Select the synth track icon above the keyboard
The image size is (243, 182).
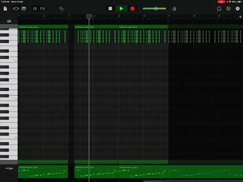tap(9, 21)
